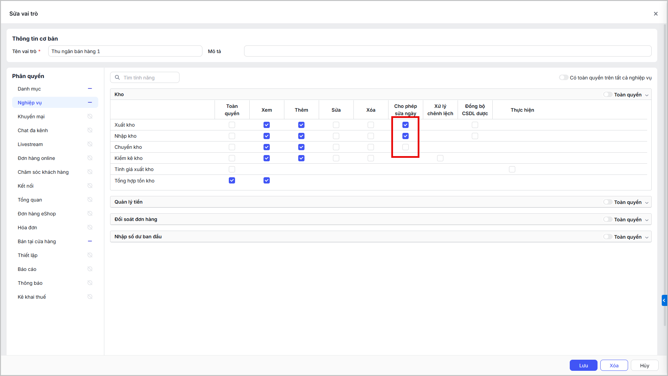
Task: Click the Tìm tính năng search box
Action: click(x=145, y=78)
